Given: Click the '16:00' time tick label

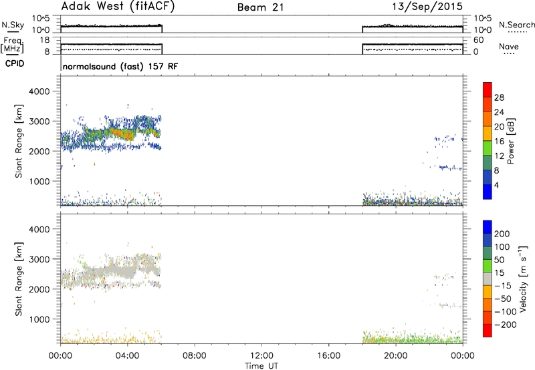Looking at the screenshot, I should pyautogui.click(x=328, y=356).
